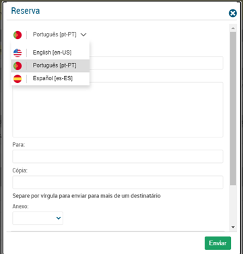The image size is (243, 254).
Task: Select English [en-US] language option
Action: (50, 53)
